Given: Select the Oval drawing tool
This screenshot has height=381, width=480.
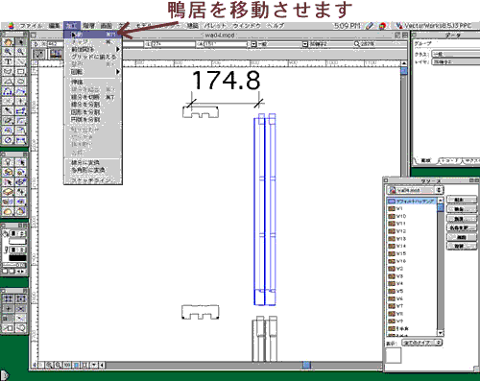Looking at the screenshot, I should tap(21, 82).
